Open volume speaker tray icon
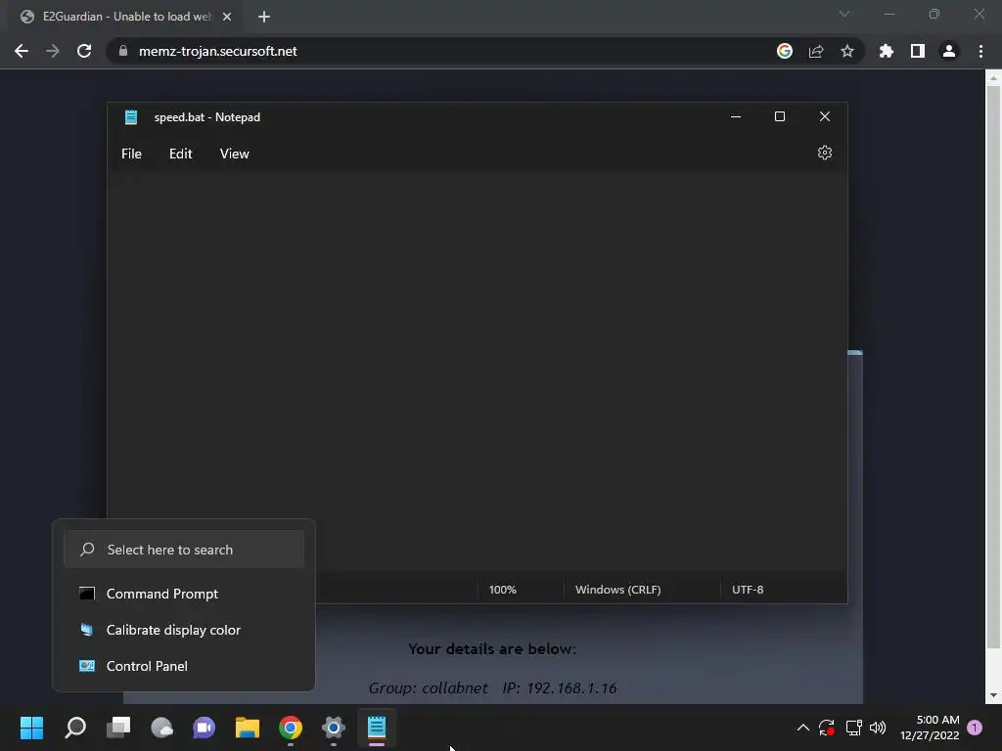The image size is (1002, 751). [x=878, y=728]
